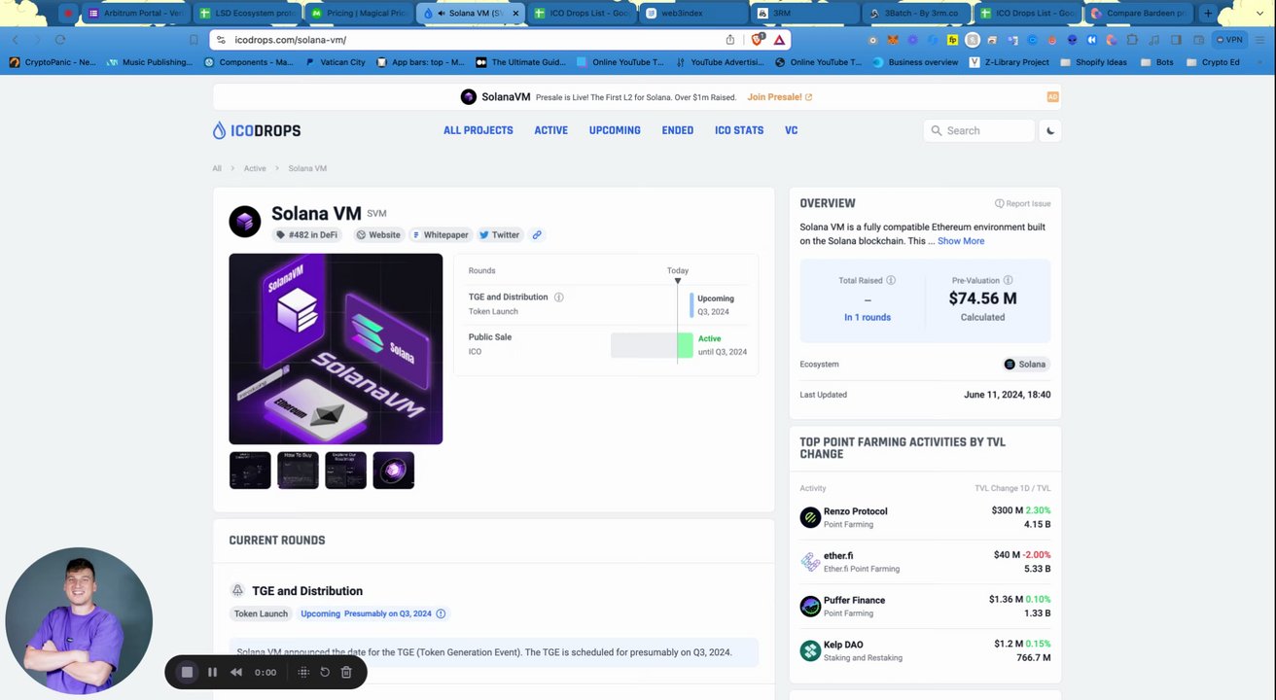Open the main Solana VM promotional image
1276x700 pixels.
[336, 349]
